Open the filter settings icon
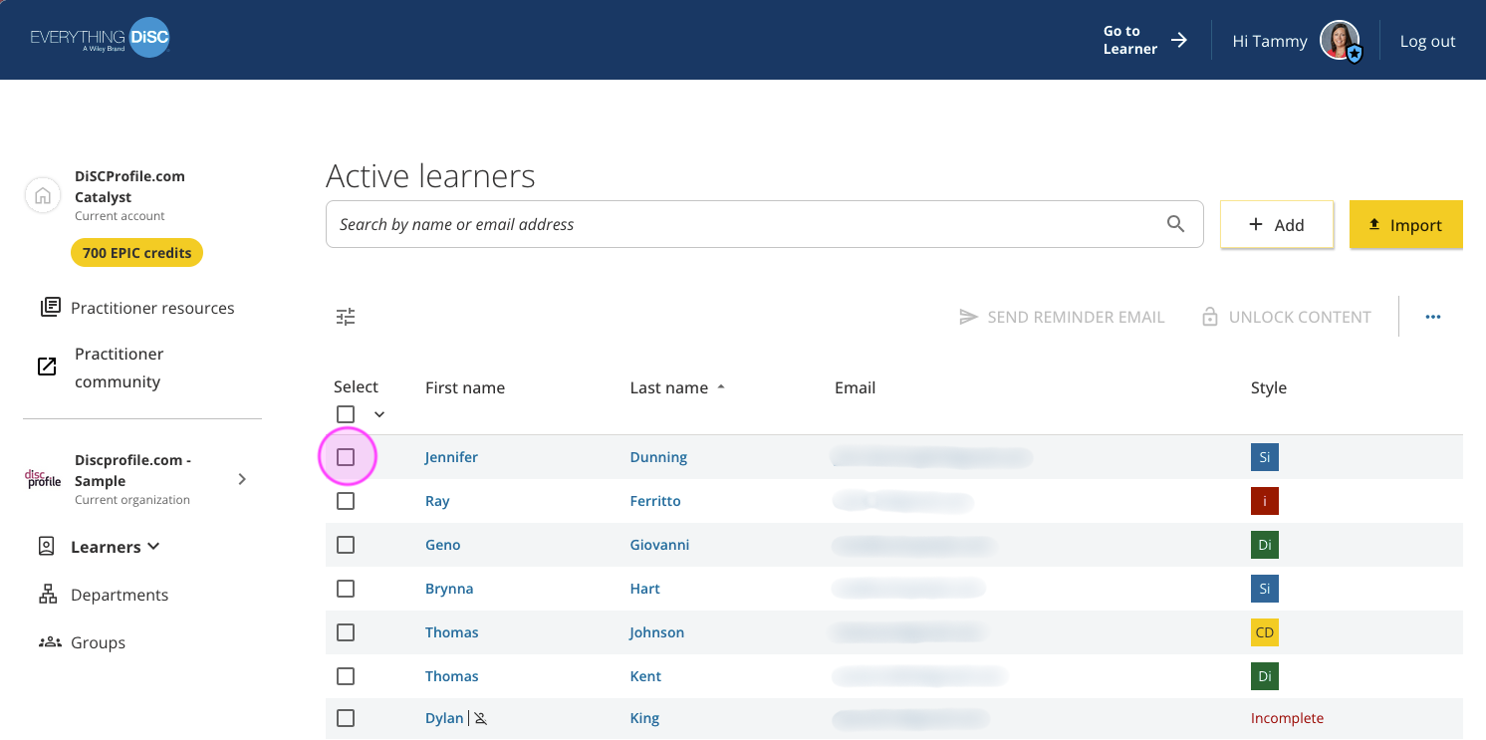Screen dimensions: 1486x740 (346, 317)
